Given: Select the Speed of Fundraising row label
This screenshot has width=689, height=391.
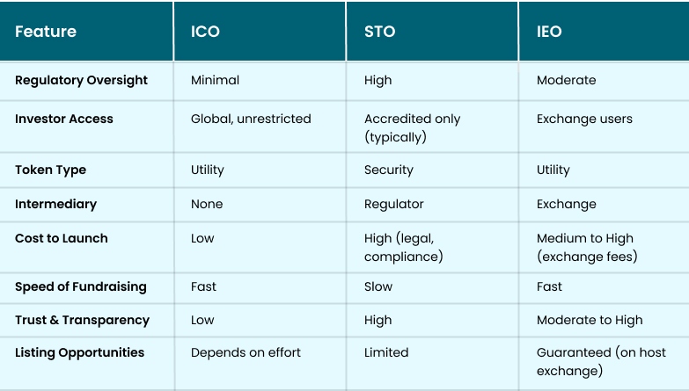Looking at the screenshot, I should [81, 286].
